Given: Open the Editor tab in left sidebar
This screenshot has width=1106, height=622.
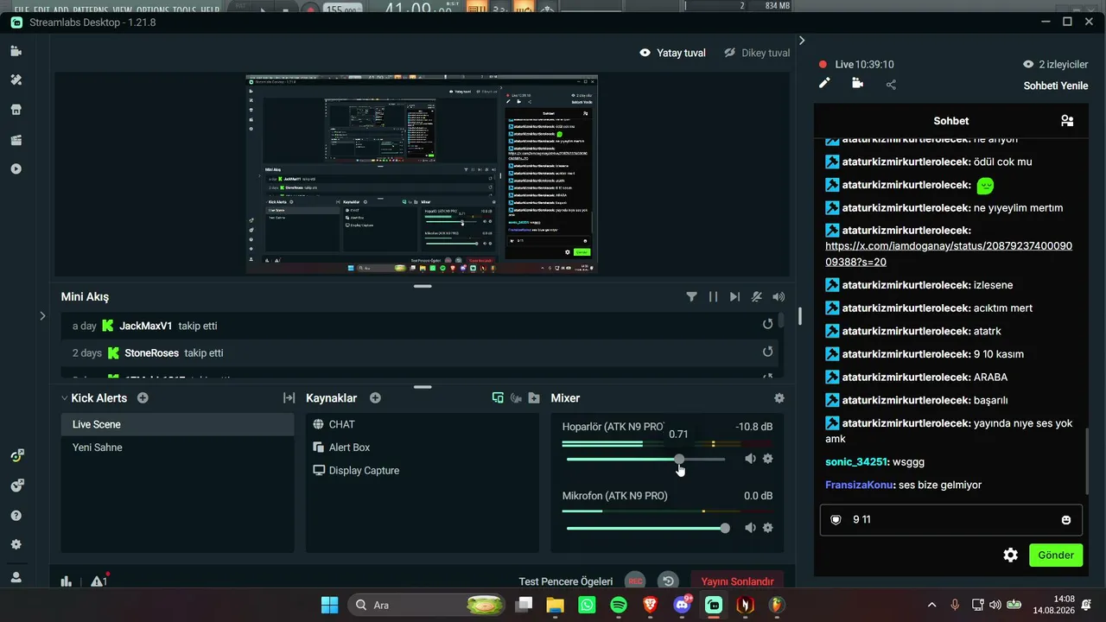Looking at the screenshot, I should (16, 51).
